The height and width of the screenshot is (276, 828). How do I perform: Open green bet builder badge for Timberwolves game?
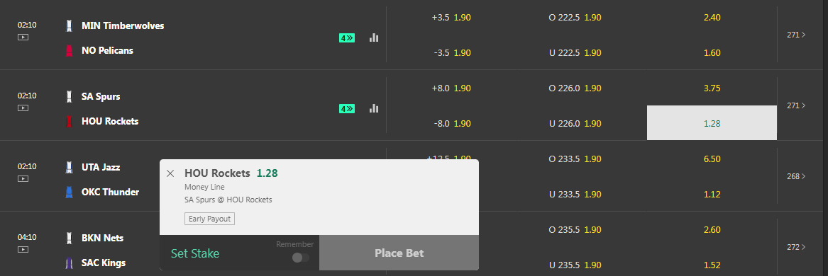pos(347,38)
